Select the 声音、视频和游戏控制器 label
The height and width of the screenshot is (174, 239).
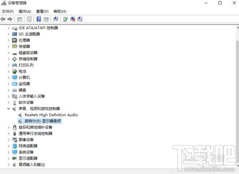point(39,109)
